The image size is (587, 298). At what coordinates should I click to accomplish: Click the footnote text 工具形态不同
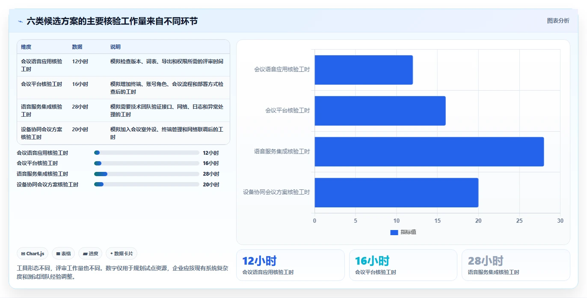pos(123,272)
